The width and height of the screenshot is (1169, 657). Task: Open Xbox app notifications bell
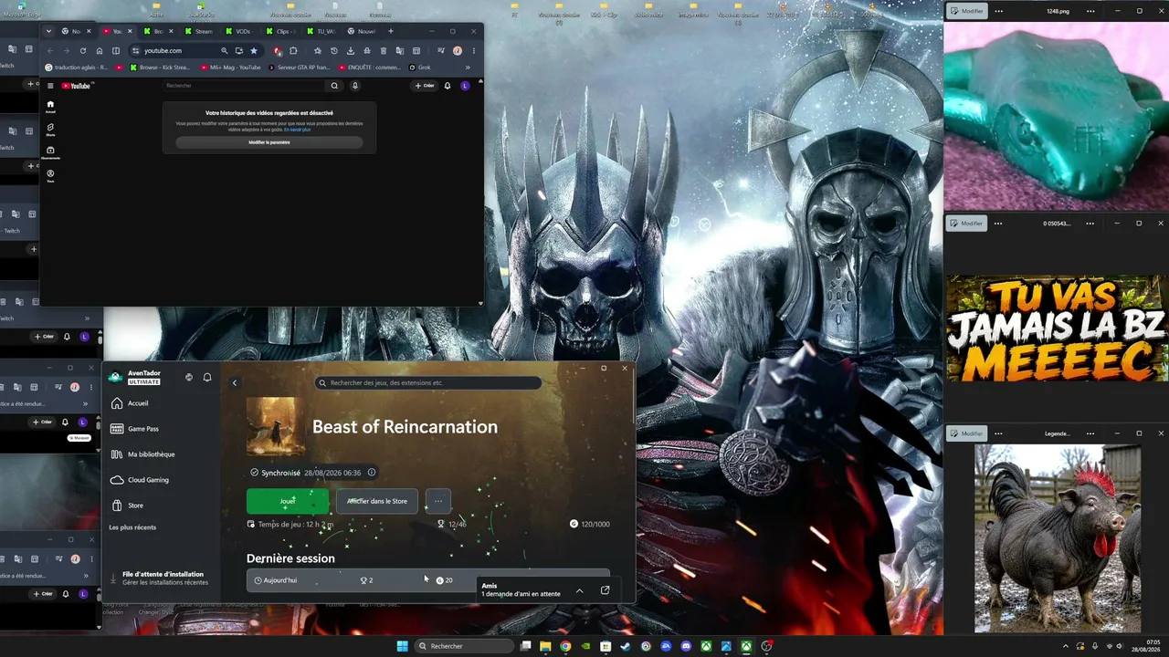click(207, 377)
